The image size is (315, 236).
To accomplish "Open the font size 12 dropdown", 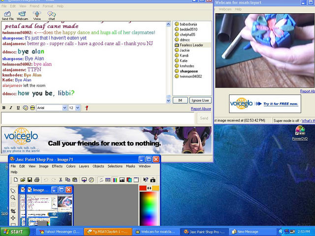I will [78, 108].
